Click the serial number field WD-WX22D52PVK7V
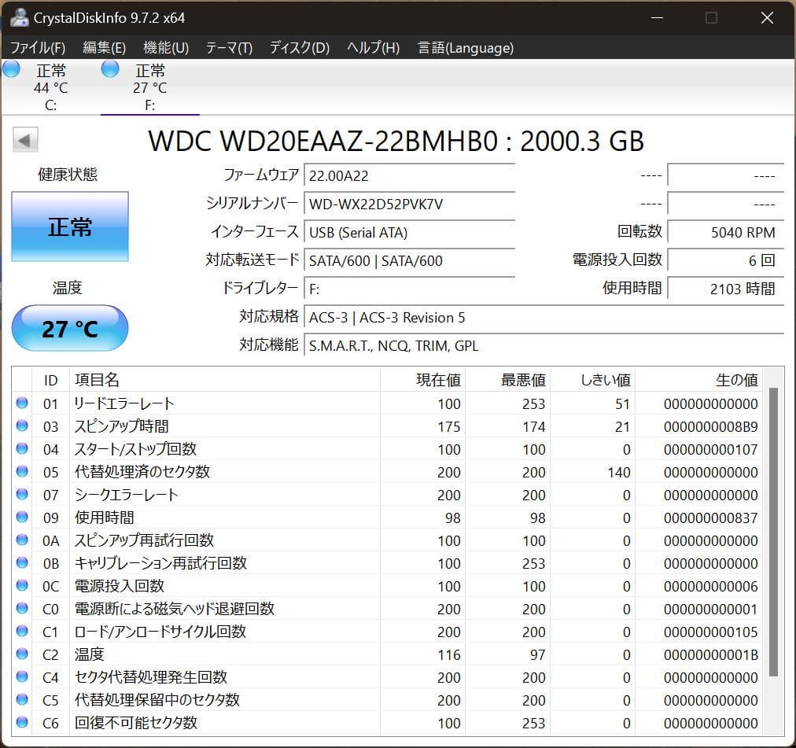The height and width of the screenshot is (748, 796). 409,205
